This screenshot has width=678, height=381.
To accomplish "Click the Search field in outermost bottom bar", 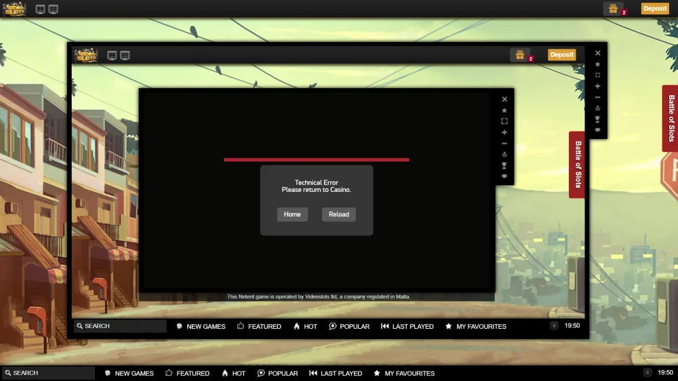I will click(x=48, y=373).
